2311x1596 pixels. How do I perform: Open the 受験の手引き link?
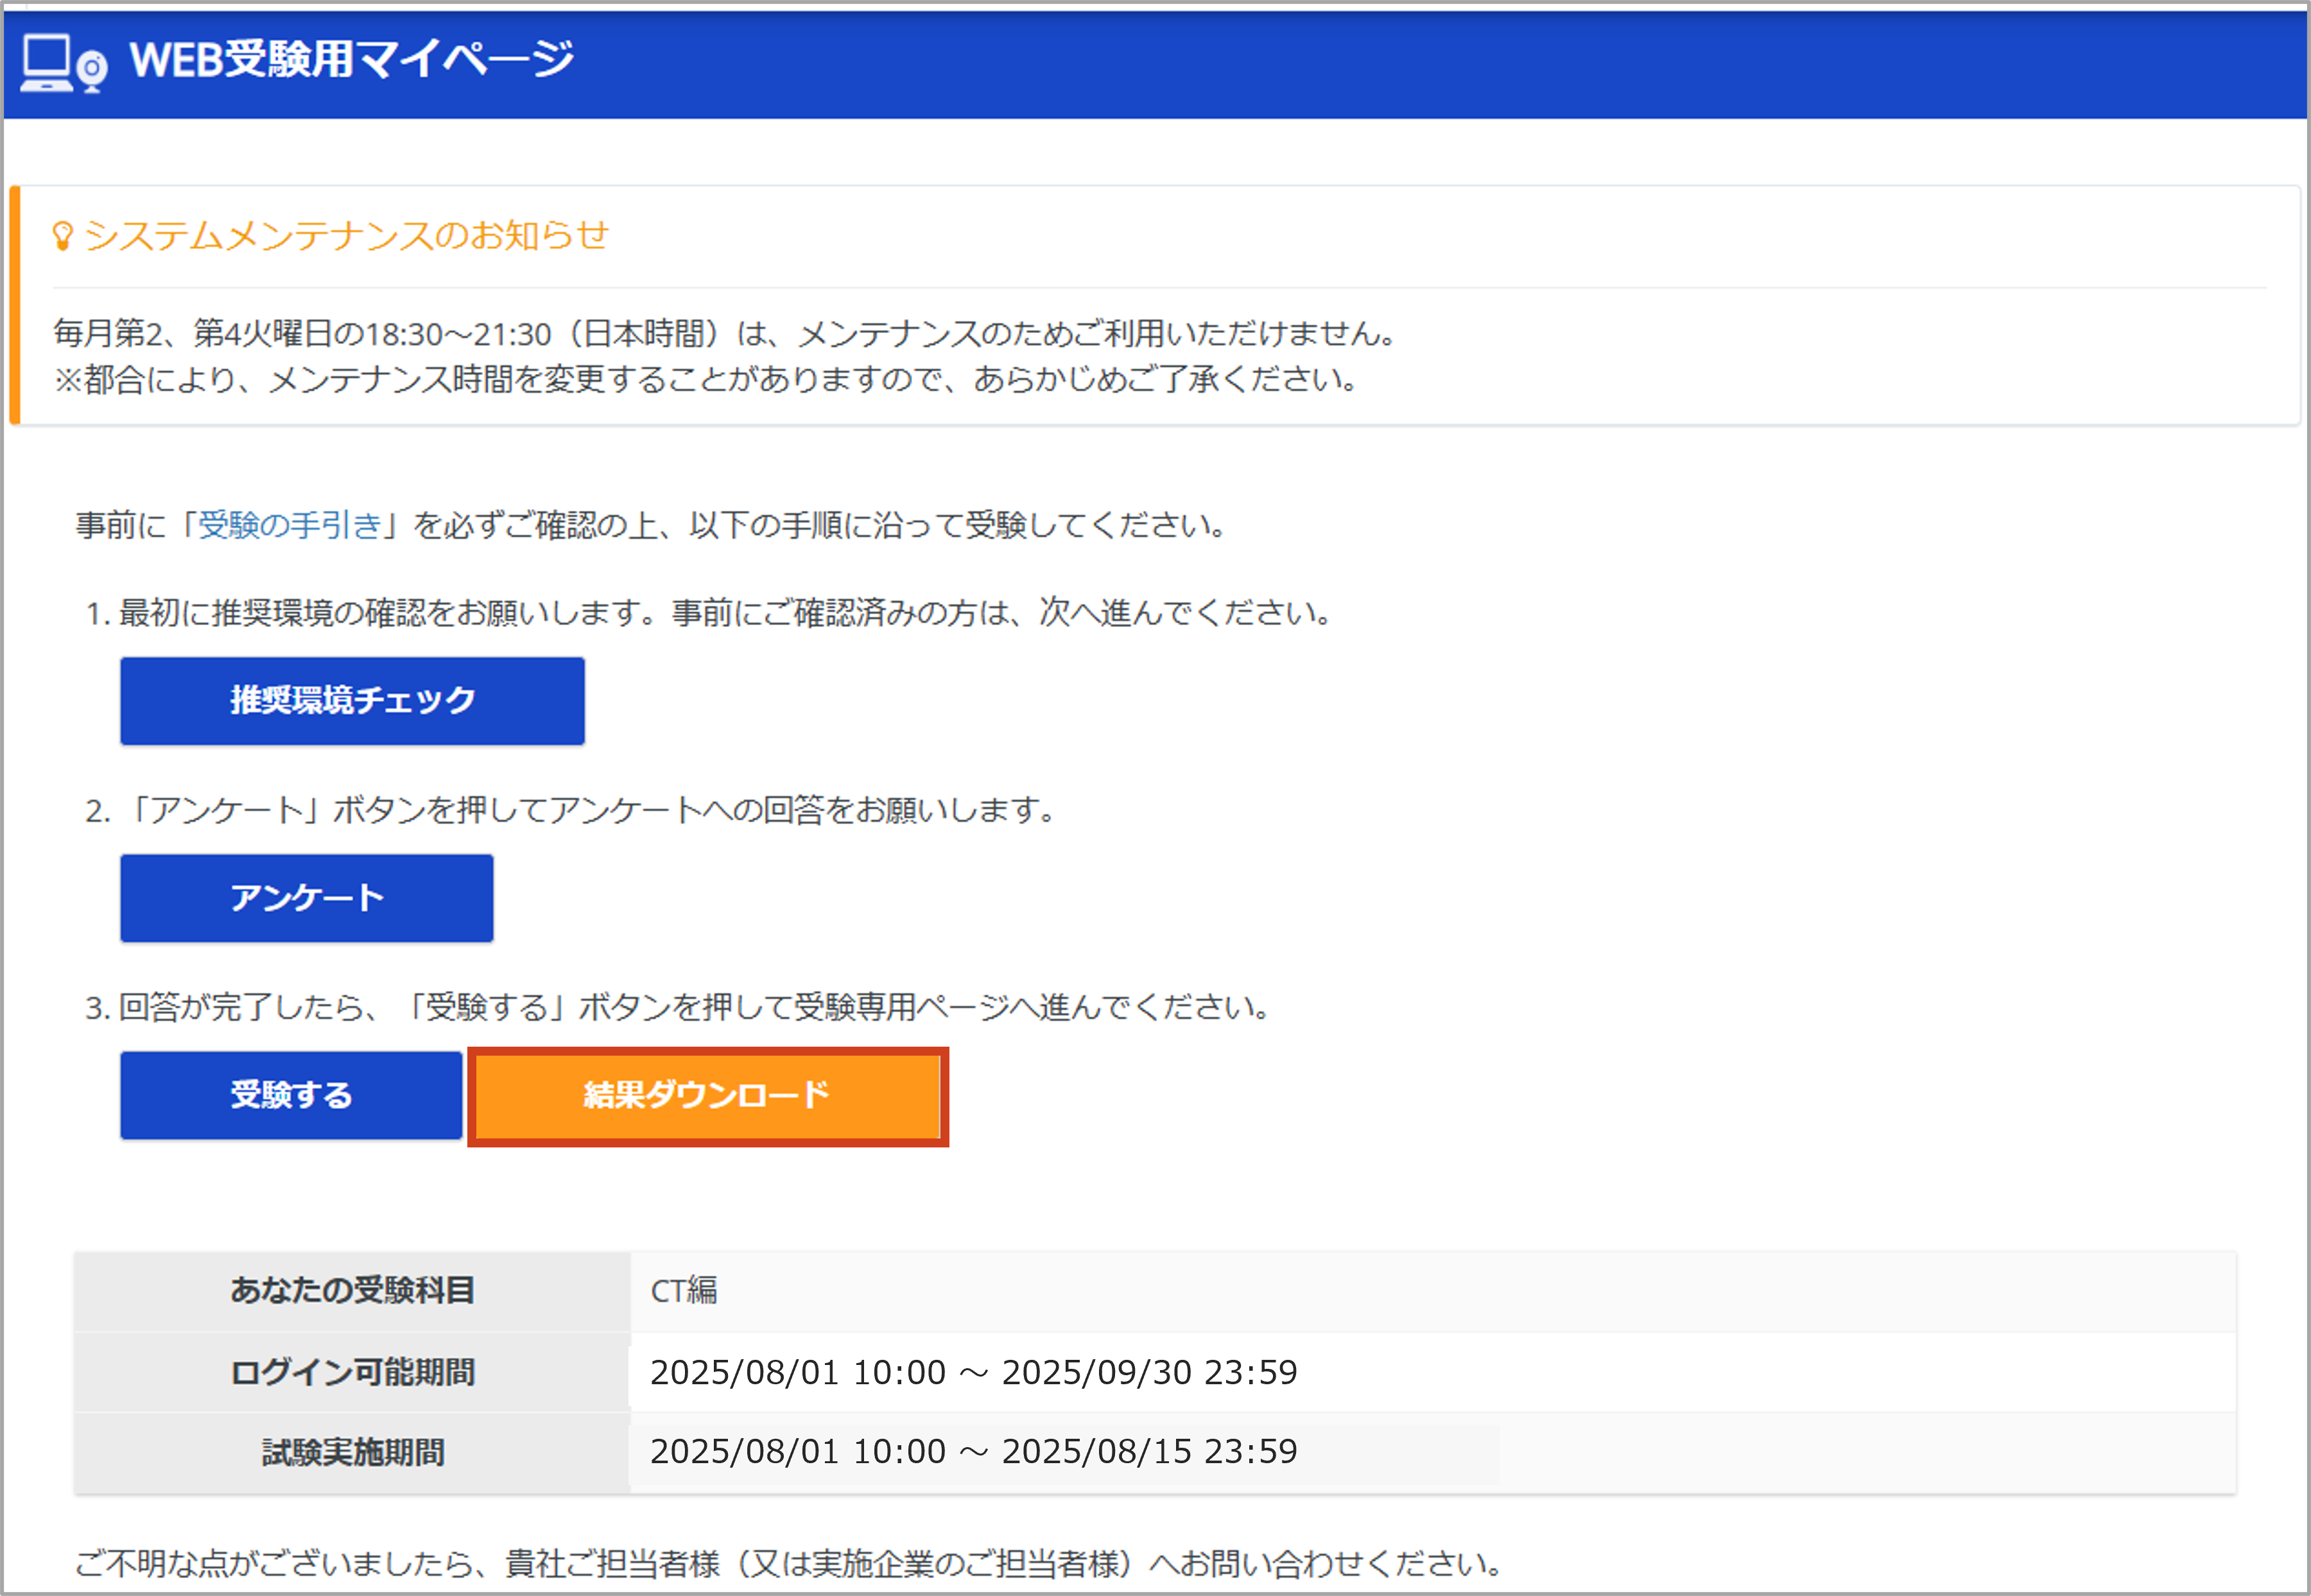pos(290,525)
